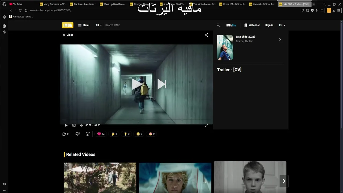Open sidebar three-dot settings
The image size is (343, 193).
click(x=4, y=190)
